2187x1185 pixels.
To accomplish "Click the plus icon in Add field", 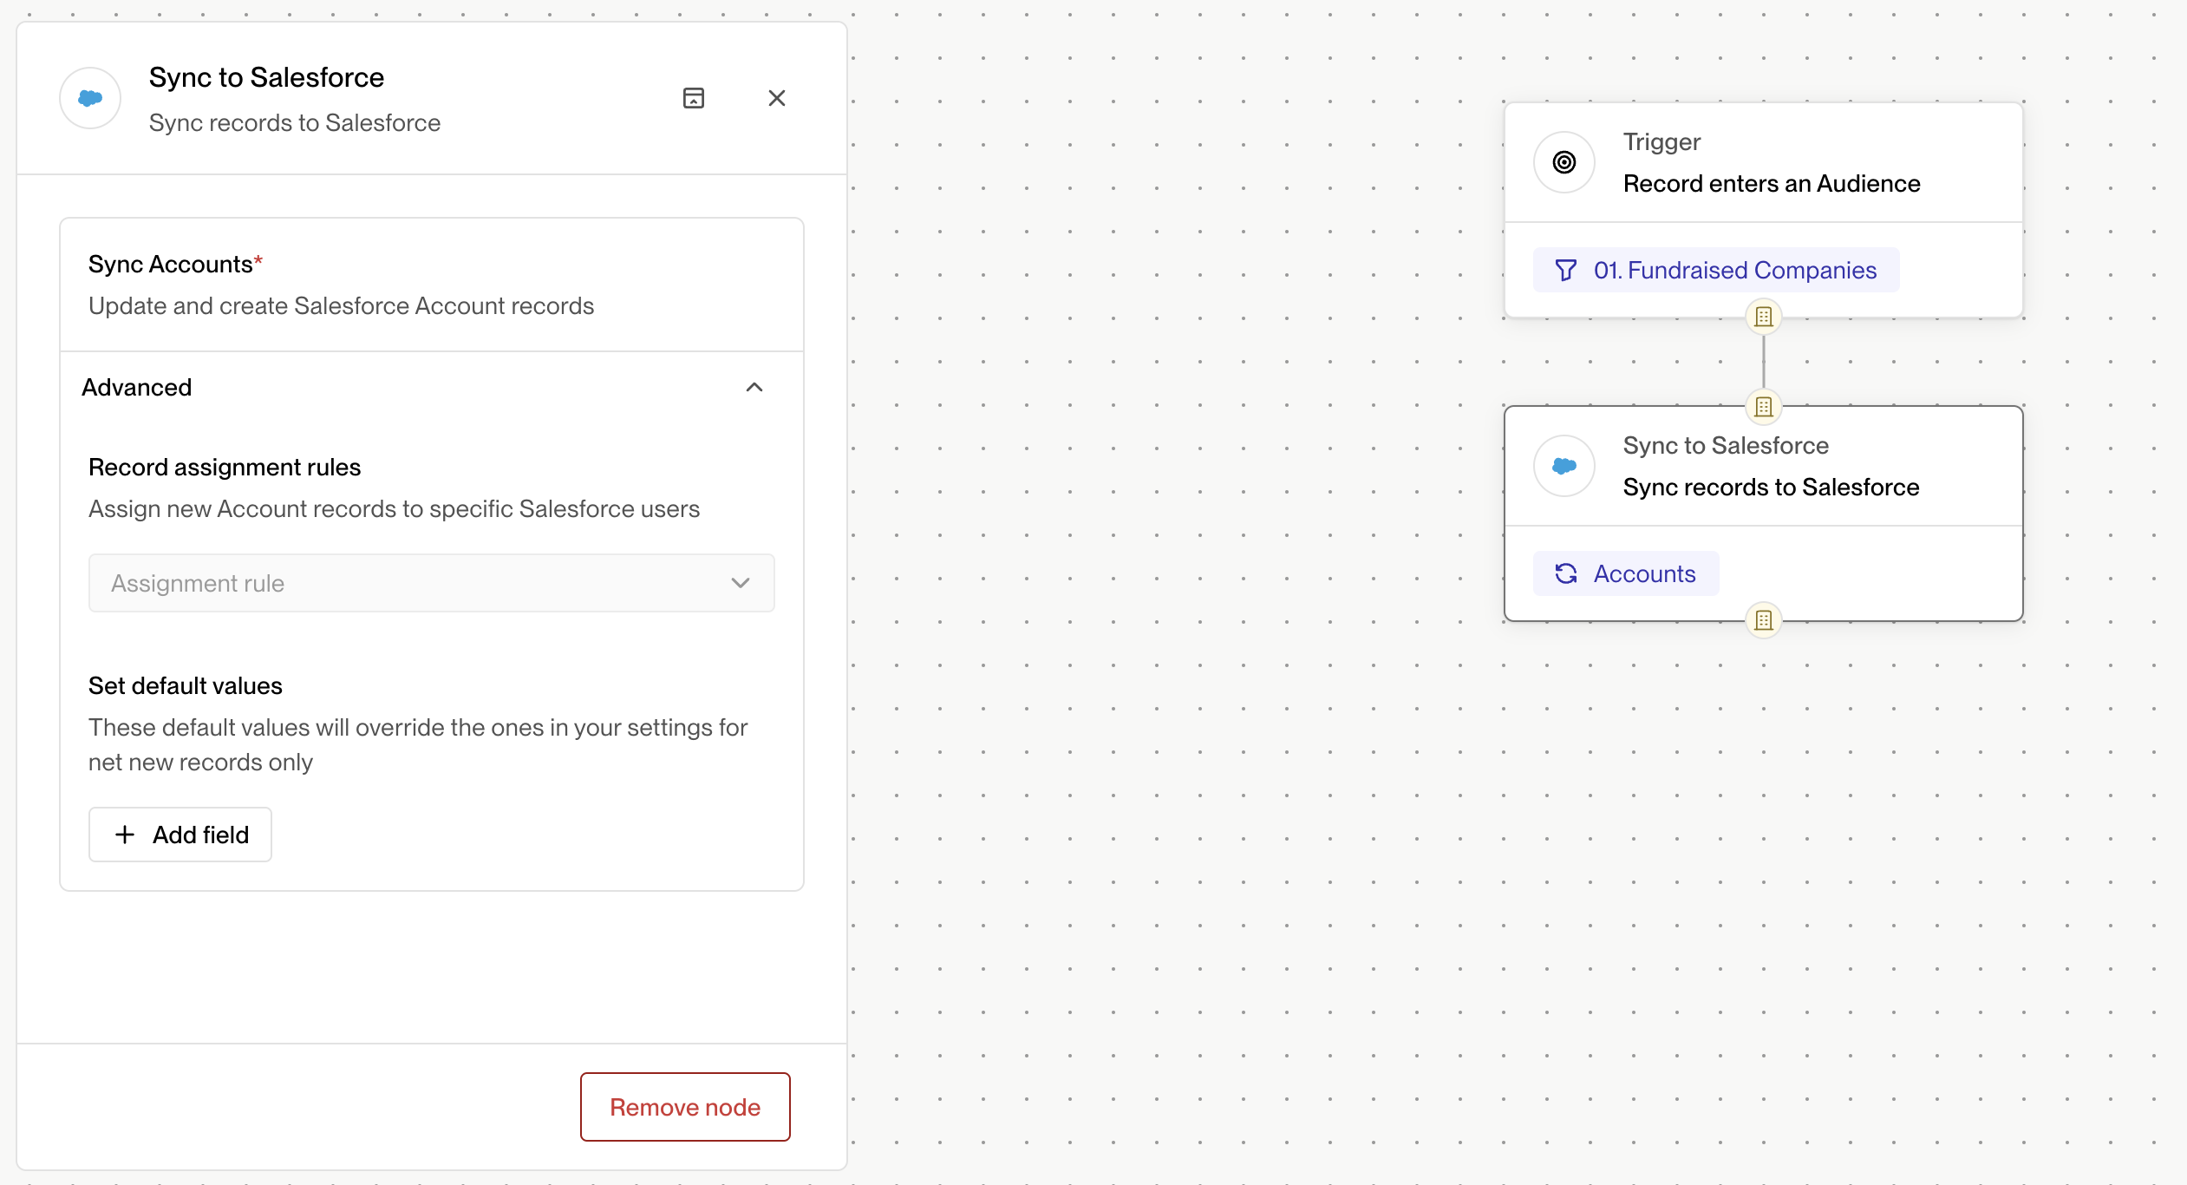I will 125,835.
